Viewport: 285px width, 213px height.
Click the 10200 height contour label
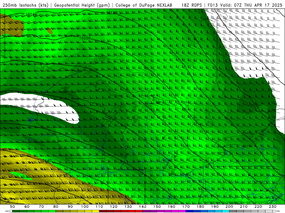coord(85,38)
